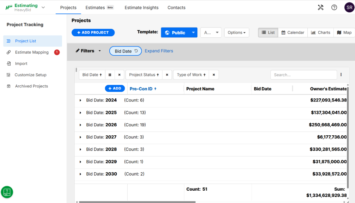Click the ADD PROJECT button

tap(93, 32)
